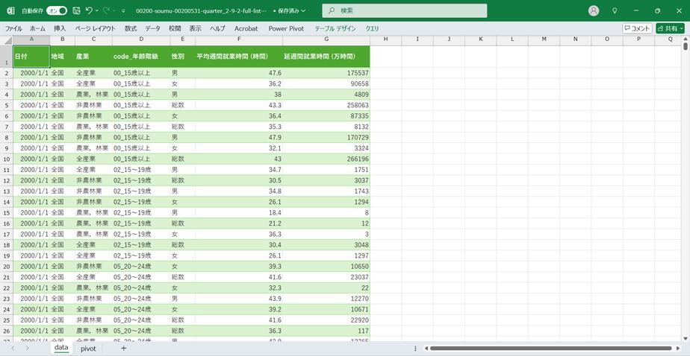
Task: Click the save icon in title bar
Action: [x=76, y=11]
